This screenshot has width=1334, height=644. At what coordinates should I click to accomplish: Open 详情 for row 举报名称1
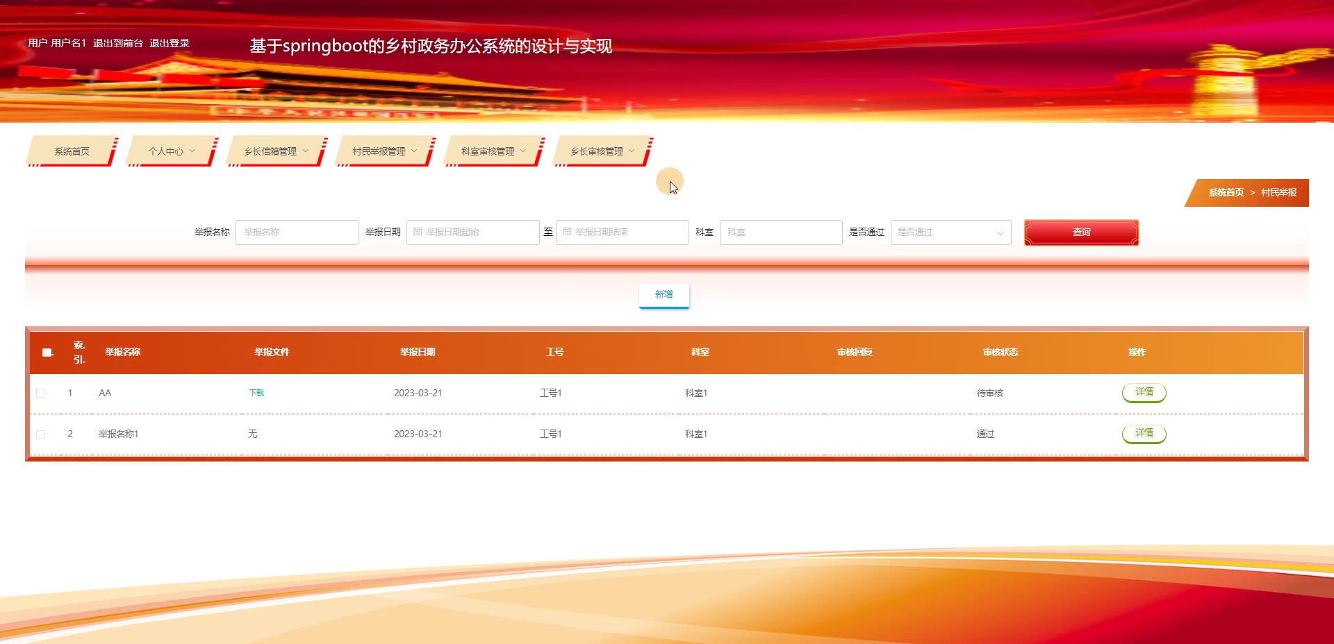click(x=1144, y=433)
